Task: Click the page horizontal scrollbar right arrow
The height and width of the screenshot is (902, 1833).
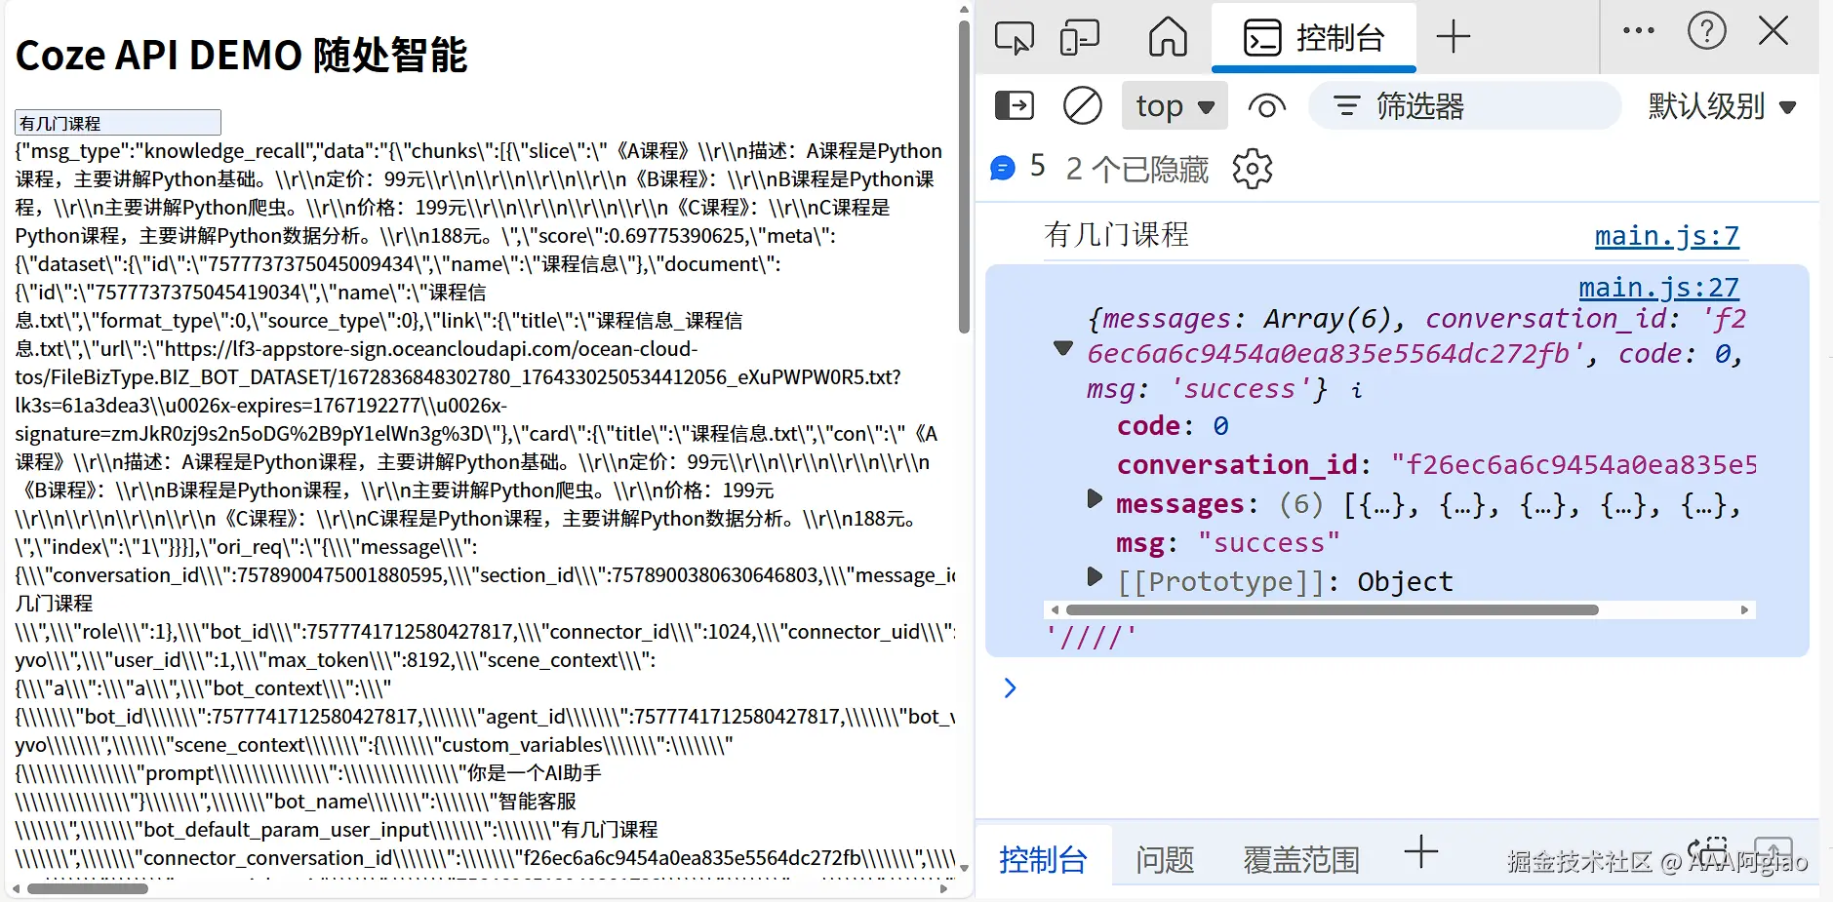Action: tap(943, 888)
